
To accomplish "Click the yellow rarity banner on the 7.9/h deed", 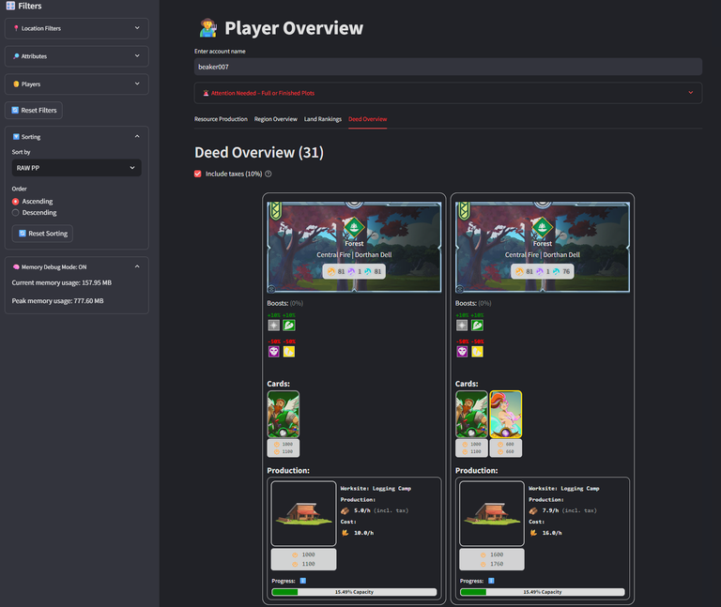I will [x=464, y=211].
